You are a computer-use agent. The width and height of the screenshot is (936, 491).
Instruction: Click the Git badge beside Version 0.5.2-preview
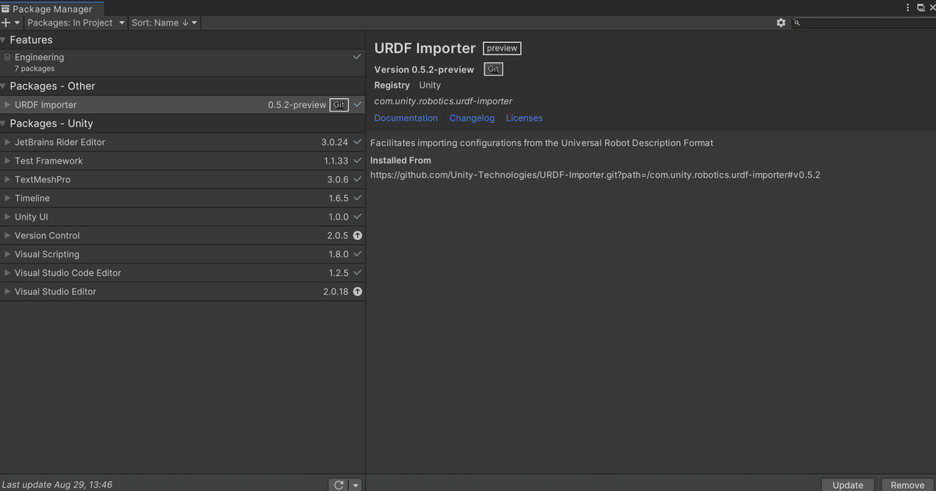tap(493, 69)
